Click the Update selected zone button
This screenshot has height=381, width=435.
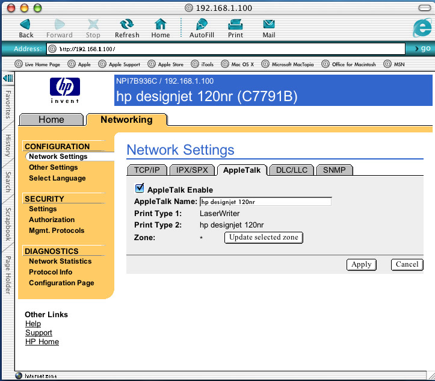[264, 238]
